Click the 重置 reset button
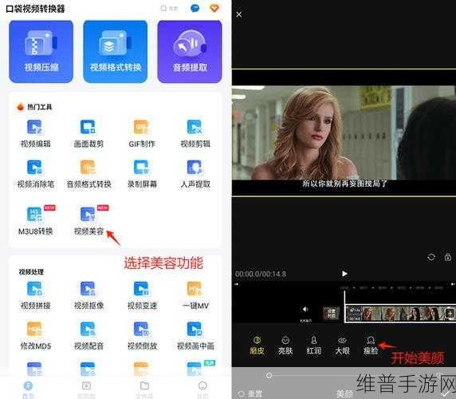This screenshot has height=399, width=456. click(250, 393)
